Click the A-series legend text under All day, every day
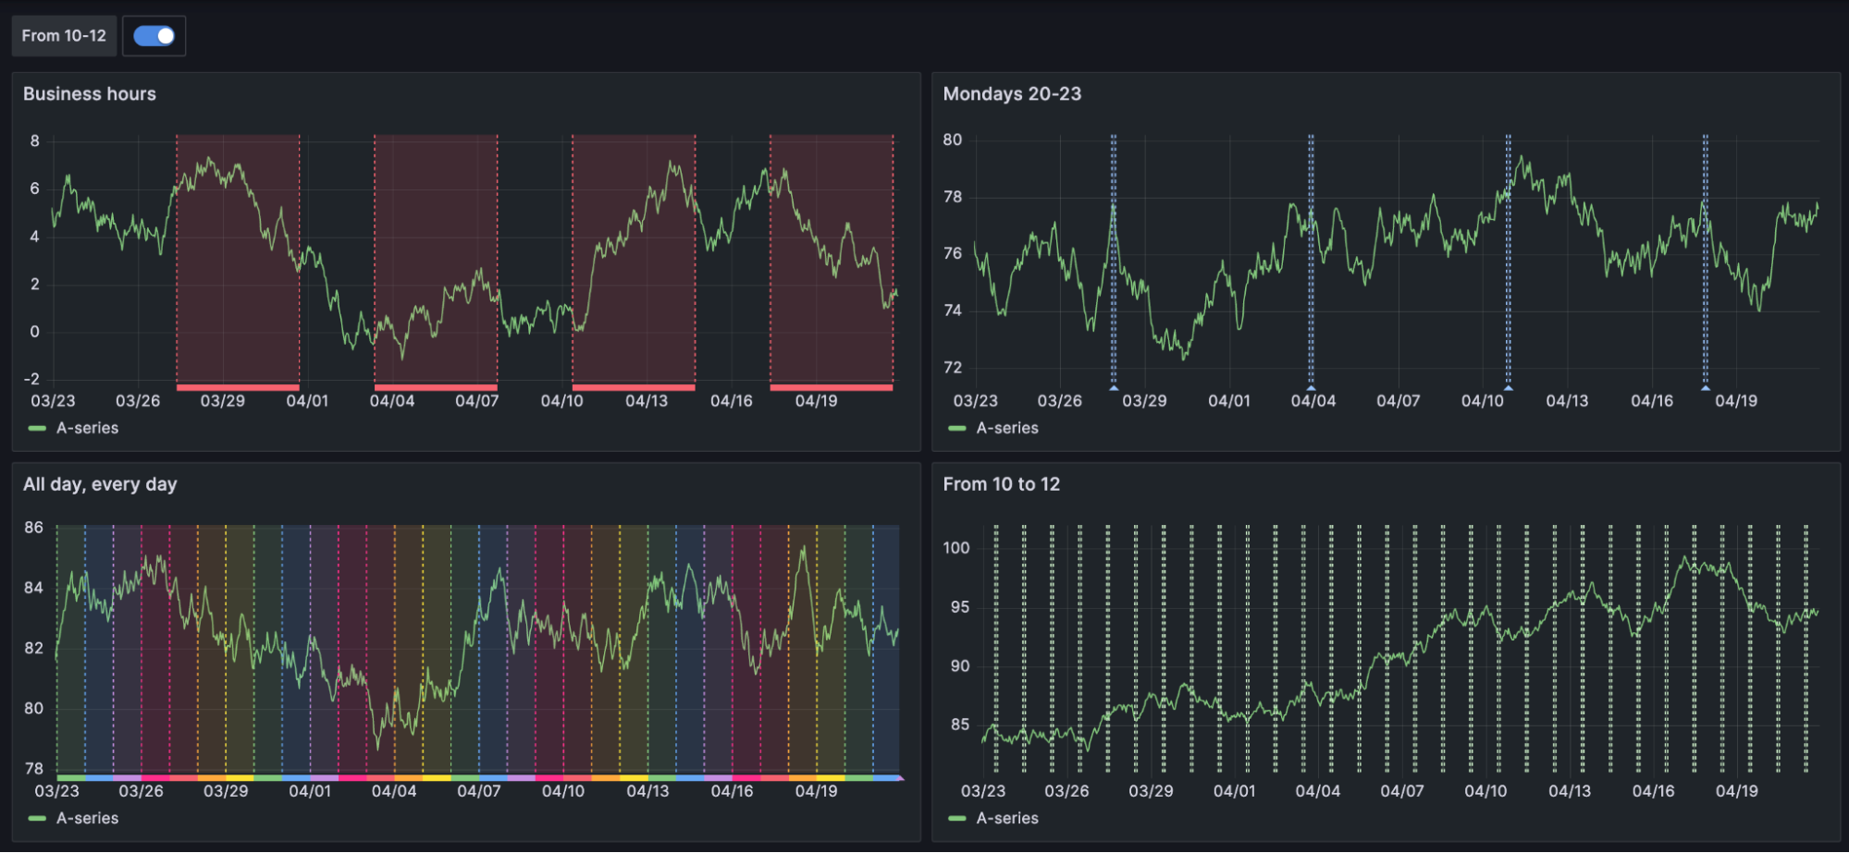The image size is (1849, 853). click(x=87, y=818)
